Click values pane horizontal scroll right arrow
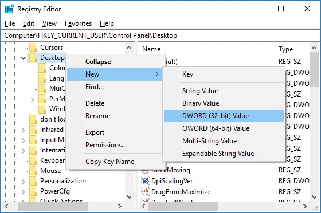321x213 pixels. 305,207
